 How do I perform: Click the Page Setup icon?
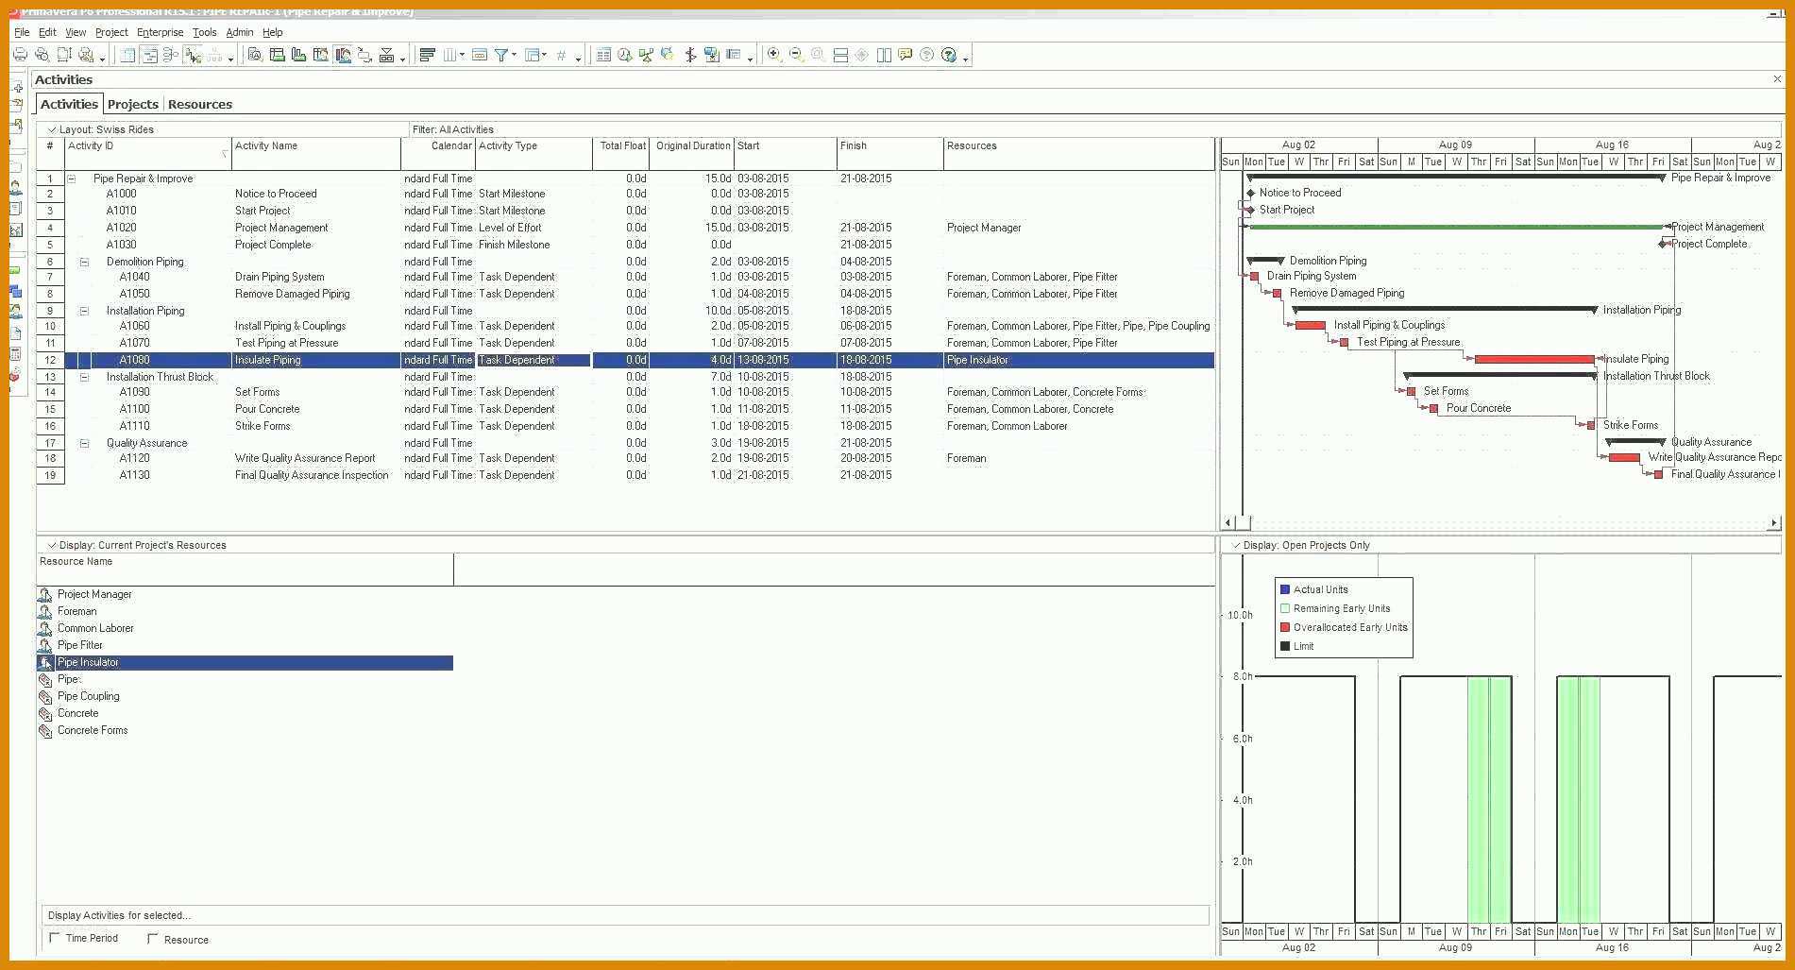64,55
